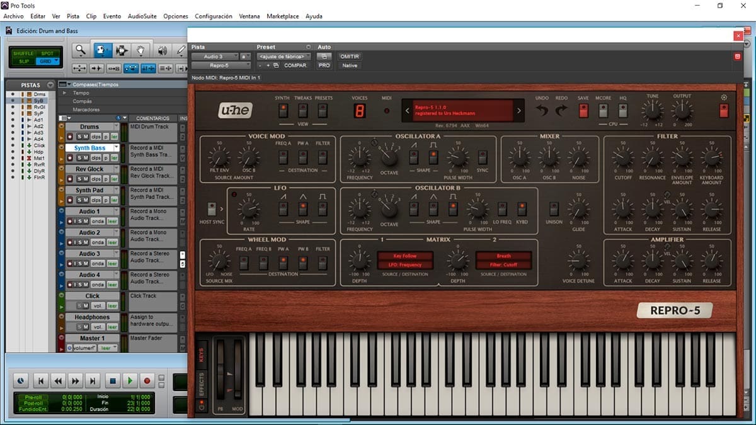Open the Repro-5 plugin selector dropdown

click(x=221, y=65)
